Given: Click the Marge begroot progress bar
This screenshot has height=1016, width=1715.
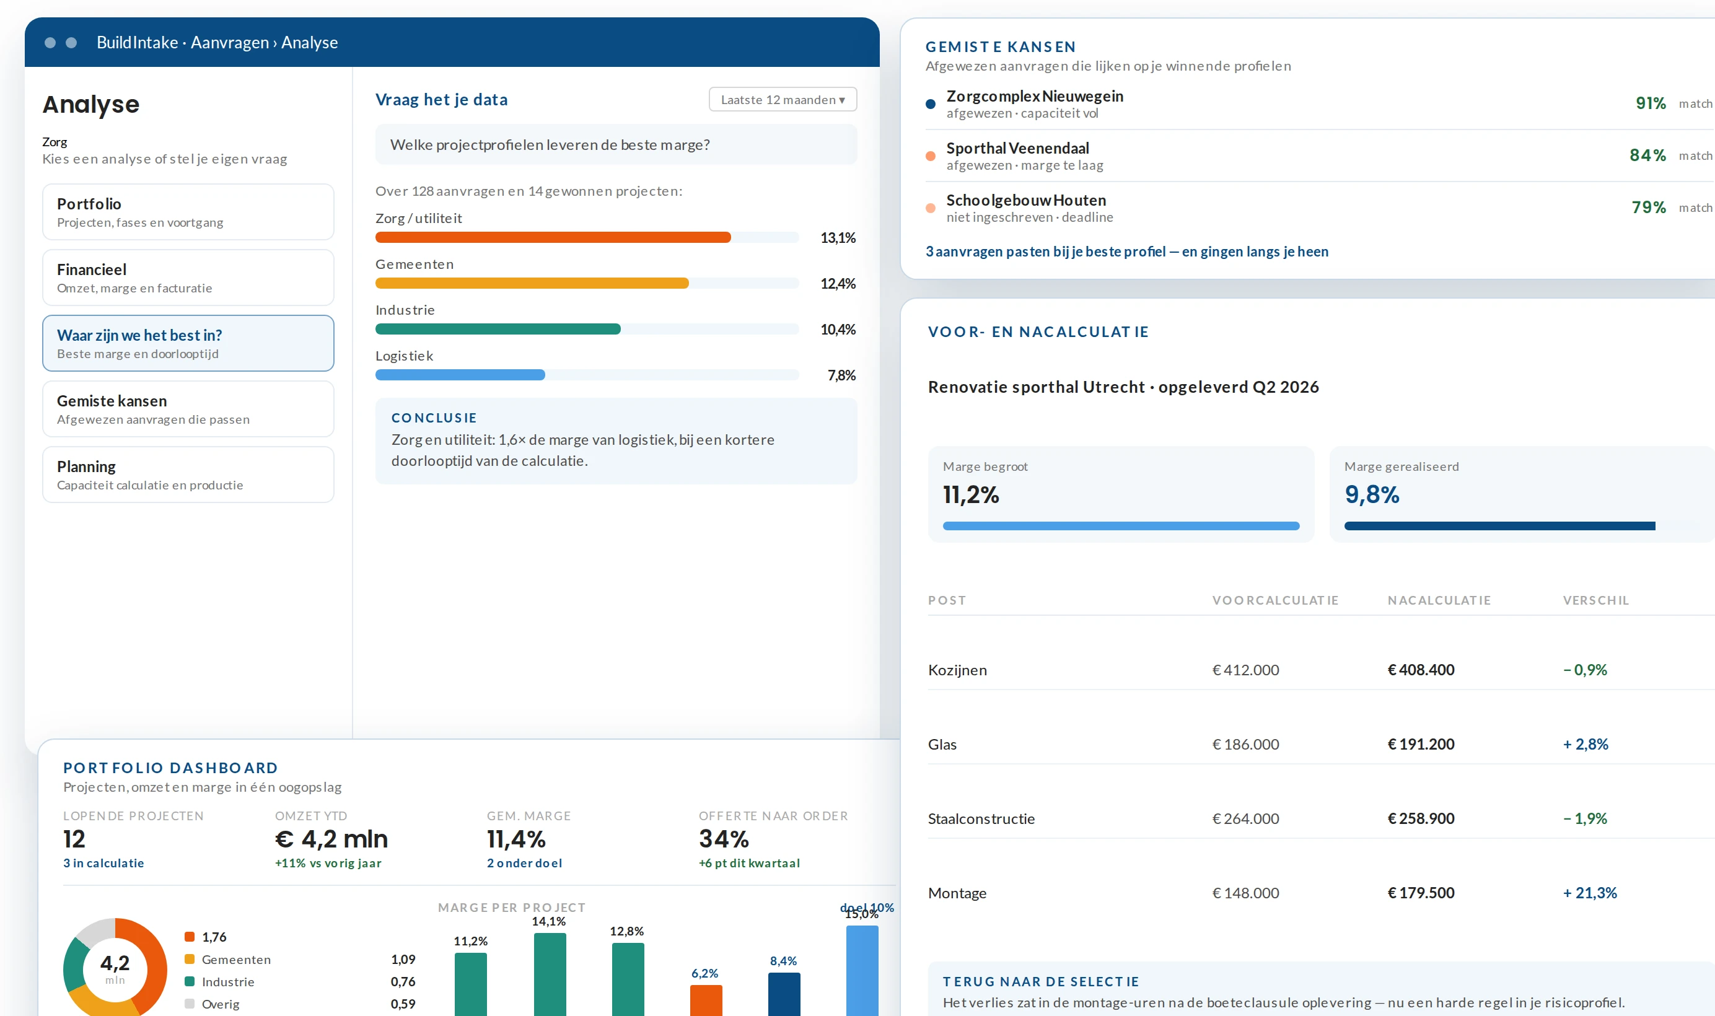Looking at the screenshot, I should click(1121, 526).
